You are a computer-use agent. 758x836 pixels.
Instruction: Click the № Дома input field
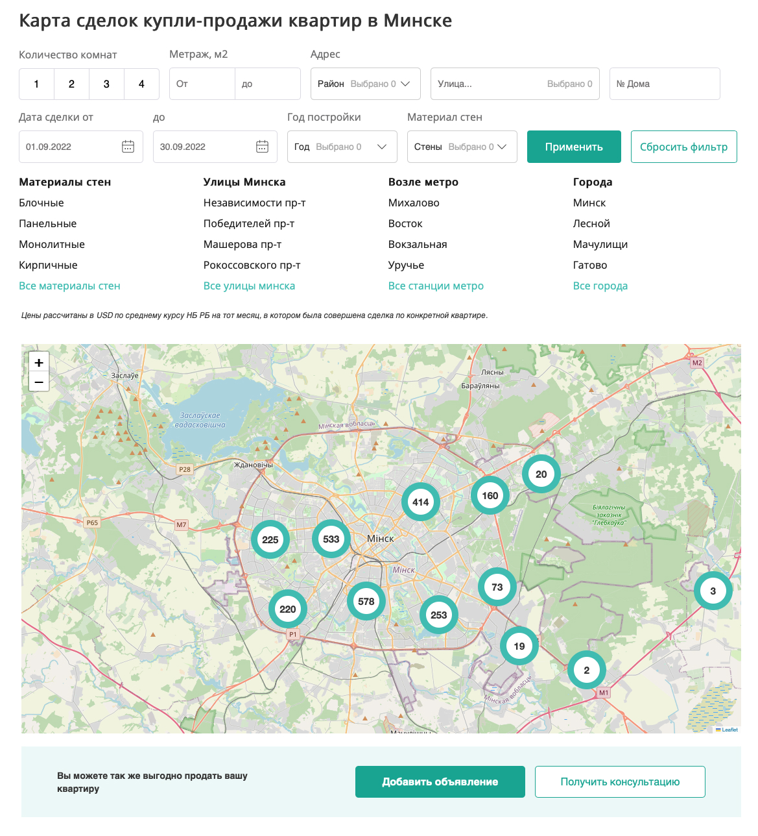pos(665,84)
